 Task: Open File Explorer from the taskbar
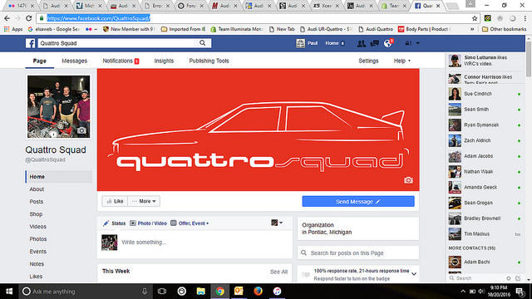201,292
